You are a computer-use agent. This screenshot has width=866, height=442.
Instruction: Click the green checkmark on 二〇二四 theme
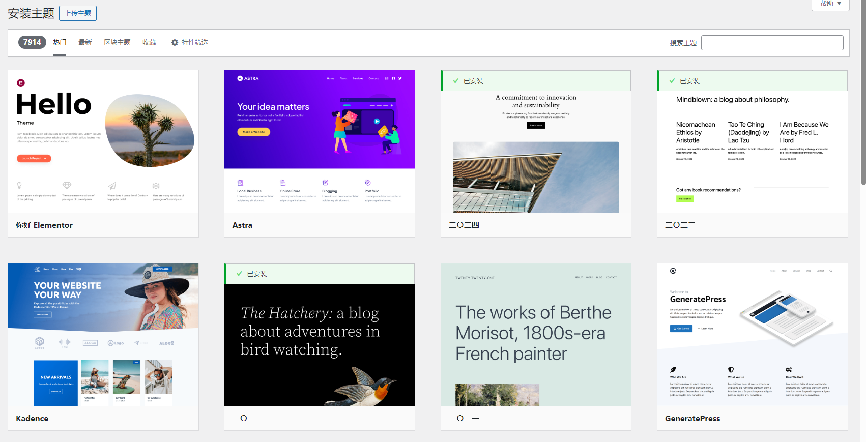point(456,81)
